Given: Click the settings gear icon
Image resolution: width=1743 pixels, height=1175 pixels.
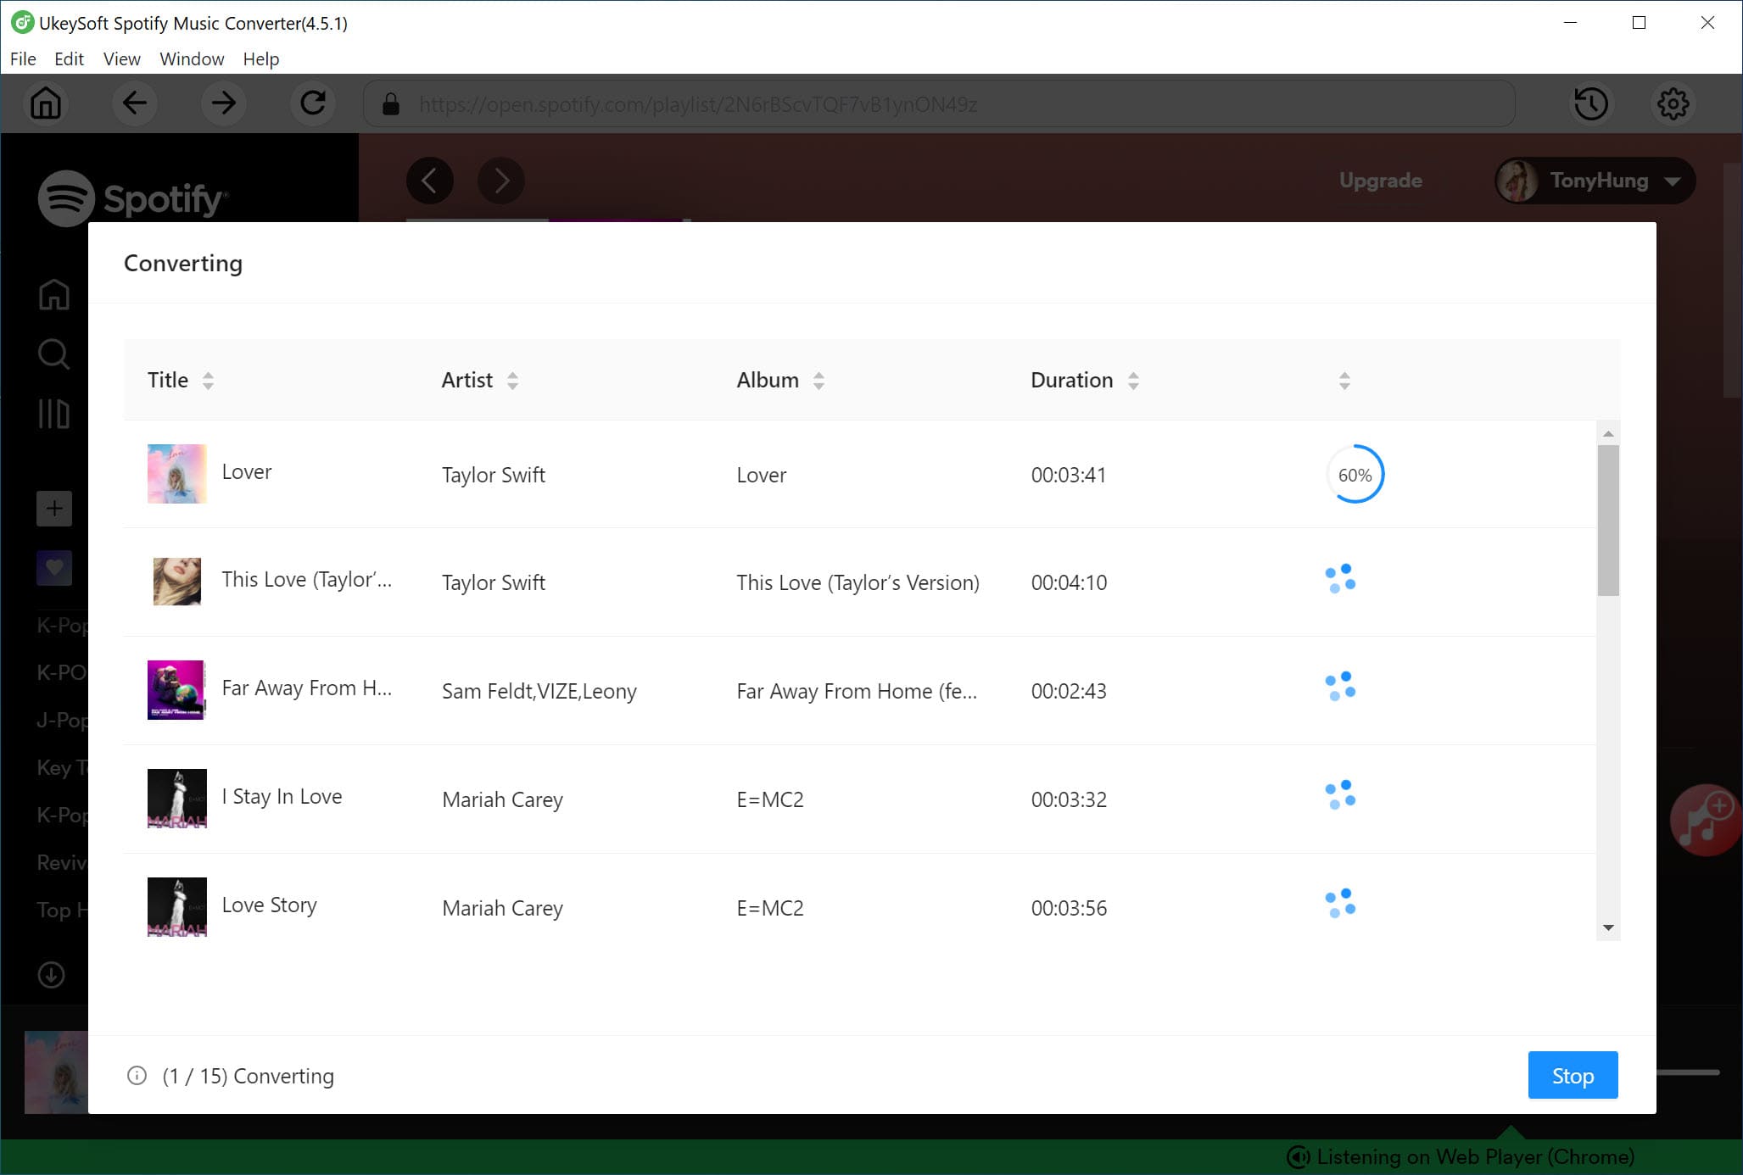Looking at the screenshot, I should (1673, 103).
